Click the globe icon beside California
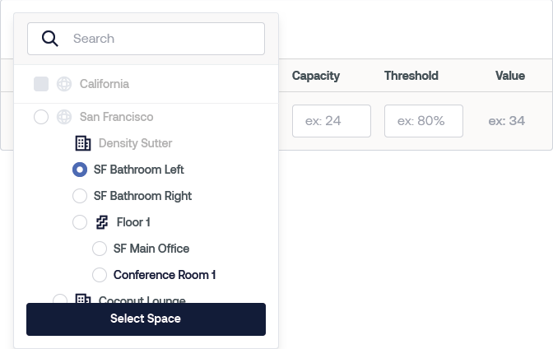Viewport: 553px width, 349px height. point(64,84)
